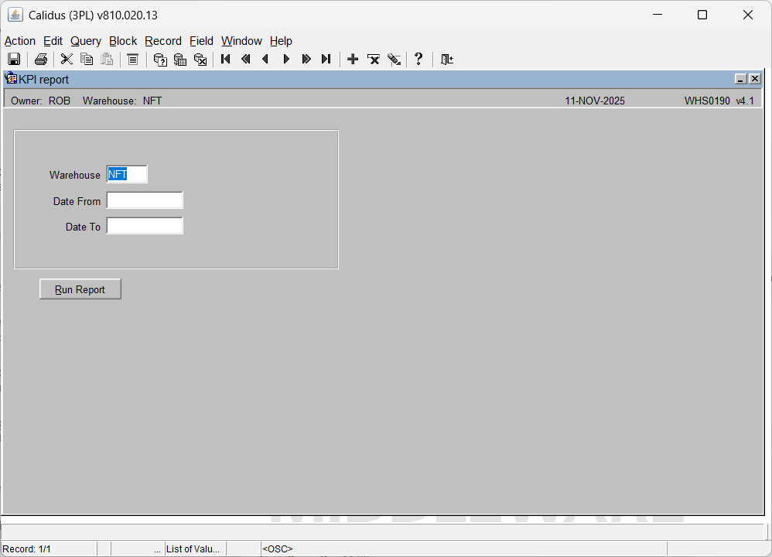Jump to first record arrow
Screen dimensions: 772x557
pyautogui.click(x=226, y=60)
